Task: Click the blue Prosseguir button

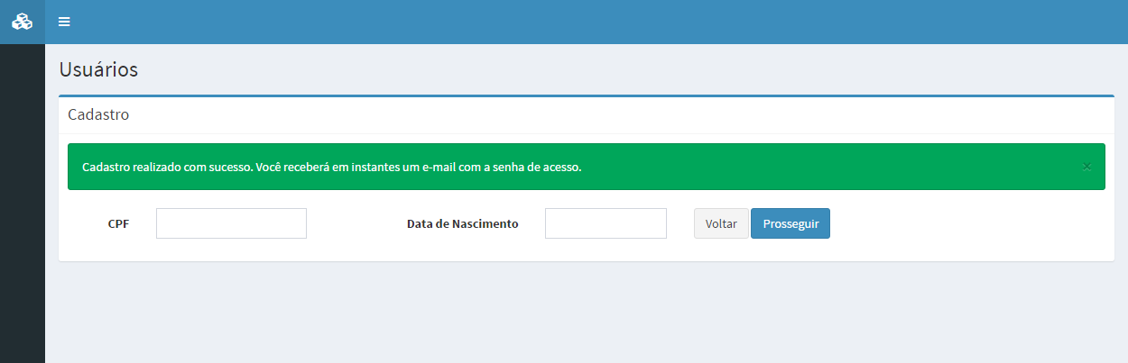Action: click(790, 223)
